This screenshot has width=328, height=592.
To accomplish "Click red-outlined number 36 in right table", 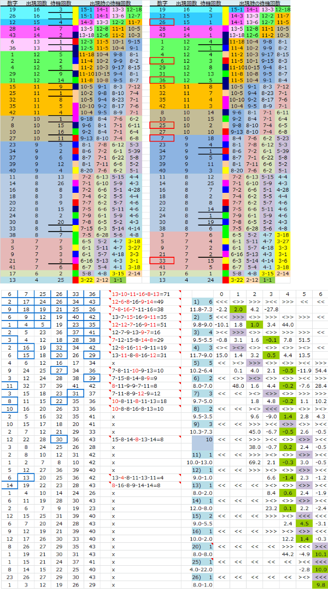I will pyautogui.click(x=162, y=80).
